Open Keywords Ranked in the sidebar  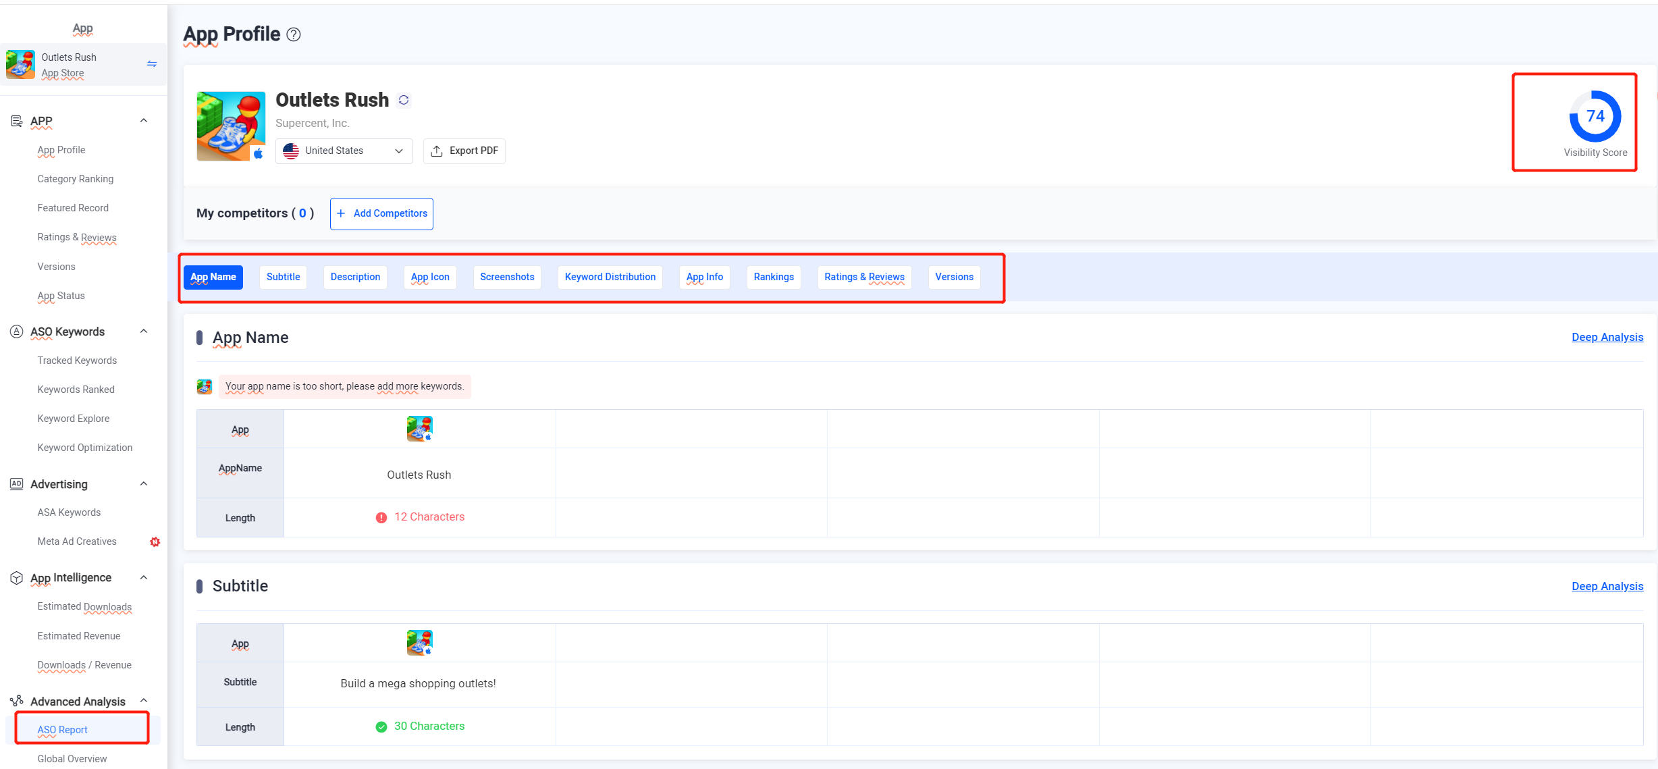click(76, 390)
